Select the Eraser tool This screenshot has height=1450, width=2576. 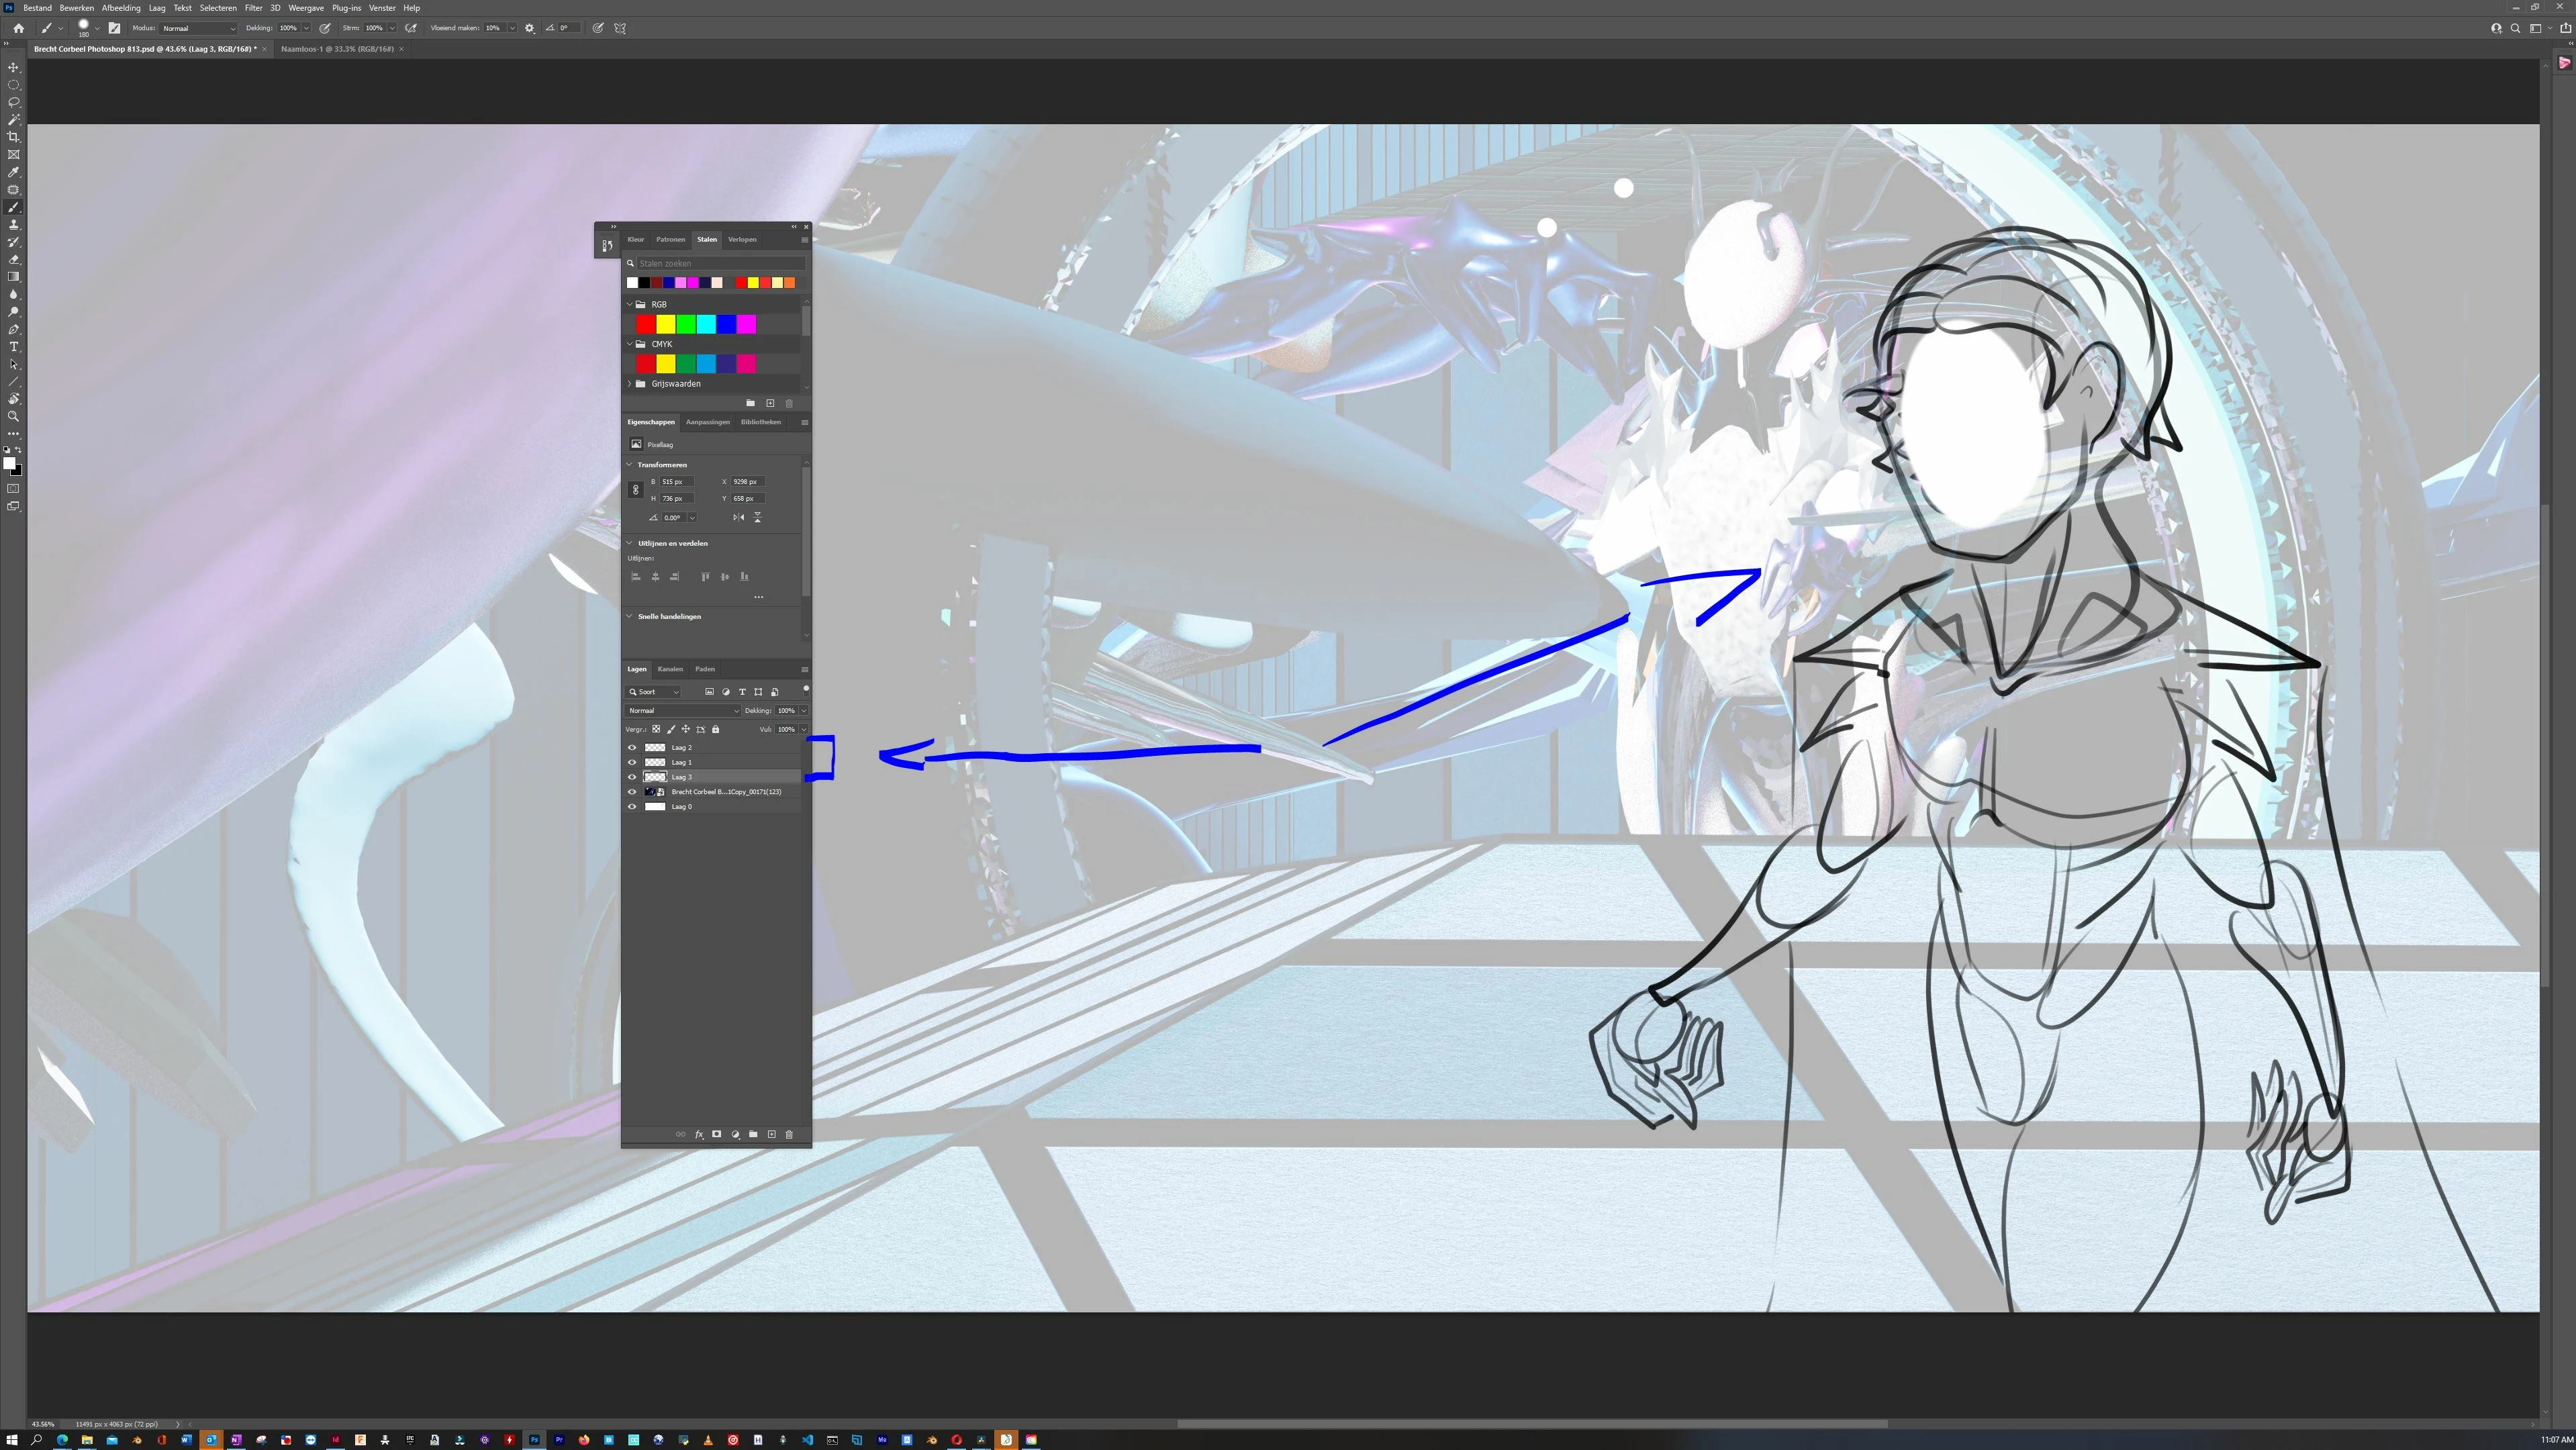click(13, 259)
